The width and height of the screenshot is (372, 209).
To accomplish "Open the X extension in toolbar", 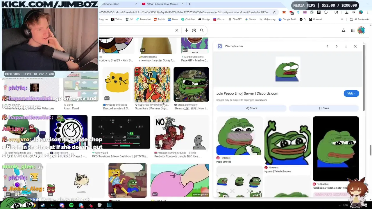I will (x=319, y=12).
